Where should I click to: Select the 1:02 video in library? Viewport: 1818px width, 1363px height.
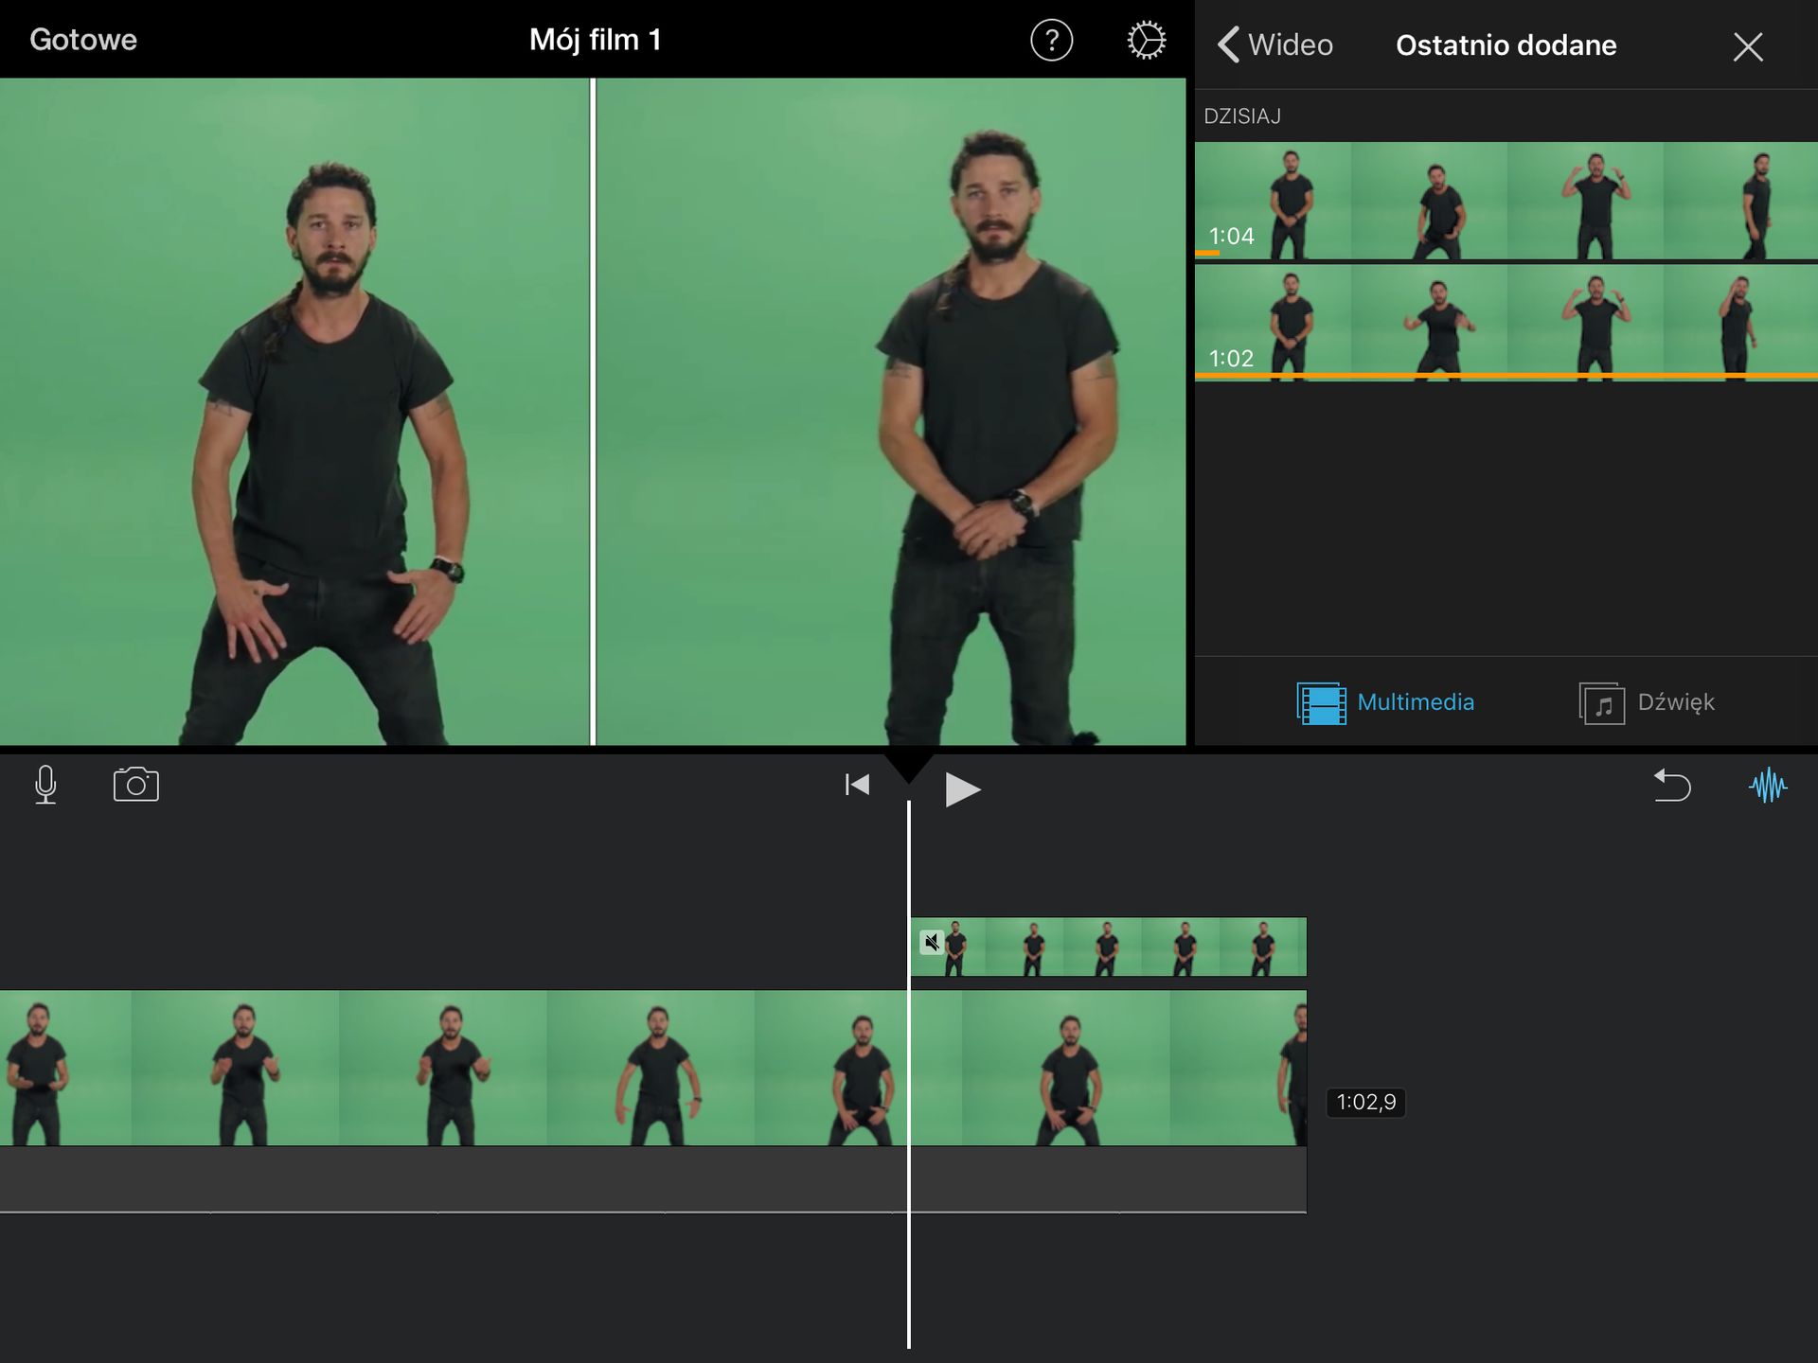(1506, 323)
